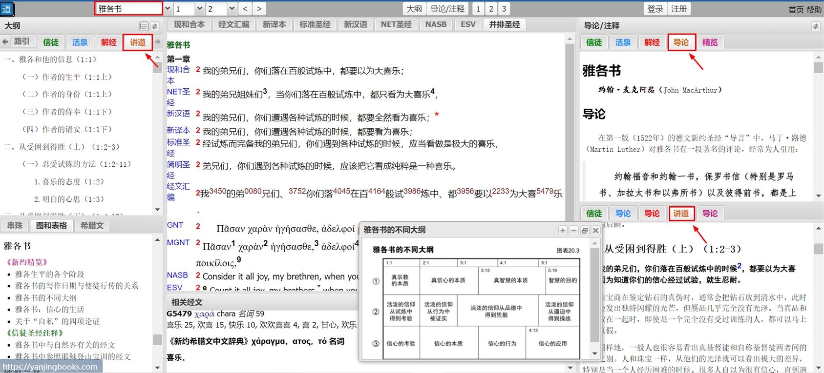Viewport: 824px width, 373px height.
Task: Shrink the chart popup with minus icon
Action: [x=573, y=231]
